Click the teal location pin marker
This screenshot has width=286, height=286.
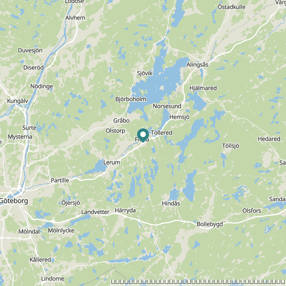tap(143, 135)
